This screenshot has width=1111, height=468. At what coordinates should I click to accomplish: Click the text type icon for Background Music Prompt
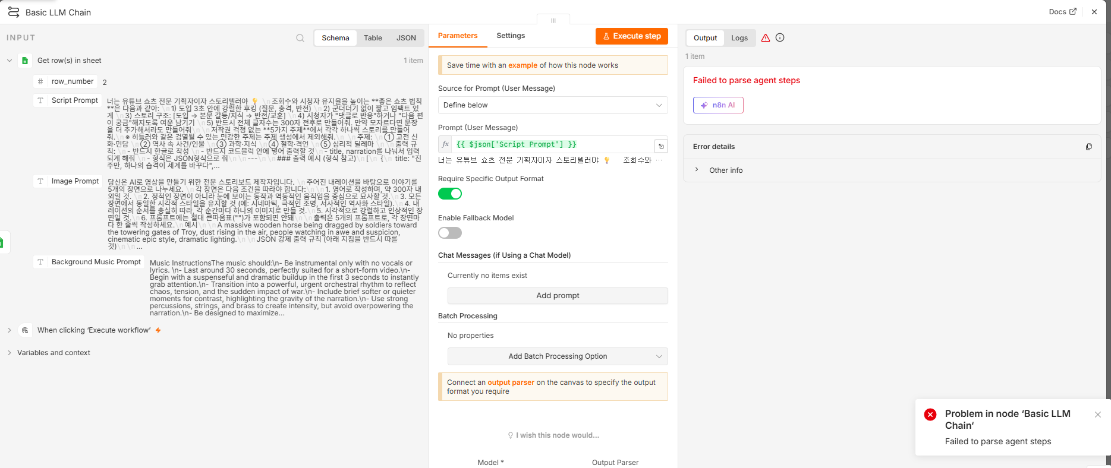[40, 262]
